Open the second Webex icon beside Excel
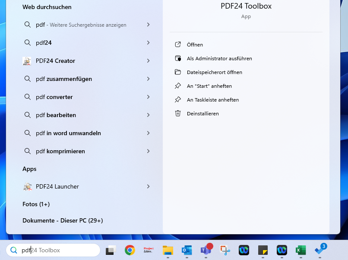The width and height of the screenshot is (348, 260). tap(282, 250)
